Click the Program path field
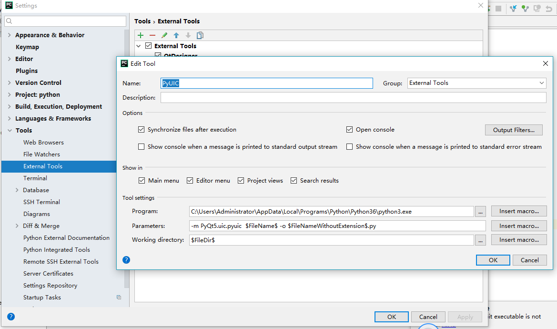Viewport: 557px width, 329px height. 332,211
